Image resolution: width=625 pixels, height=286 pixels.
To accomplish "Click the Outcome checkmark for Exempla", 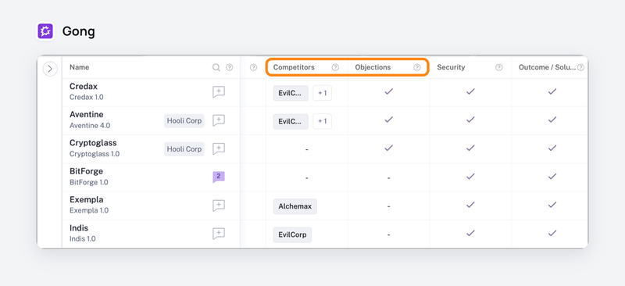I will (x=552, y=205).
